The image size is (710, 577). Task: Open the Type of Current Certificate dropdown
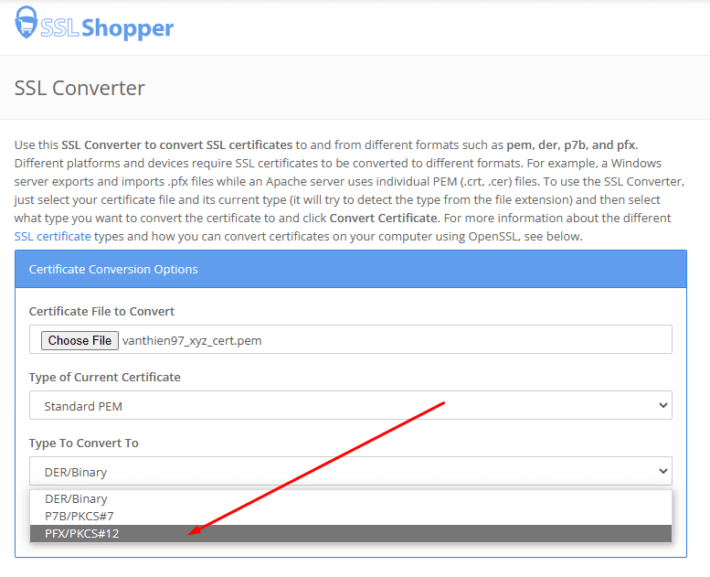pos(351,405)
